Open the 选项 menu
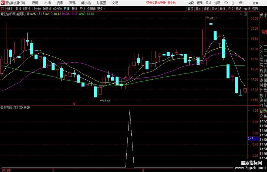Viewport: 267px width, 172px height. [217, 3]
